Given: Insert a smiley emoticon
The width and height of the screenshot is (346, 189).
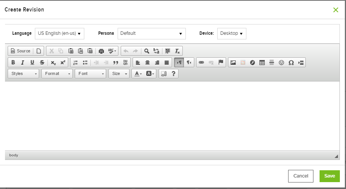Looking at the screenshot, I should coord(281,62).
